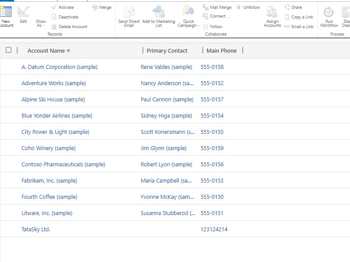The width and height of the screenshot is (350, 262).
Task: Click TataSky phone number 123124214
Action: pyautogui.click(x=214, y=230)
